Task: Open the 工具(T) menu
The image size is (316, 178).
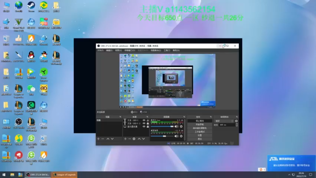Action: [x=167, y=51]
